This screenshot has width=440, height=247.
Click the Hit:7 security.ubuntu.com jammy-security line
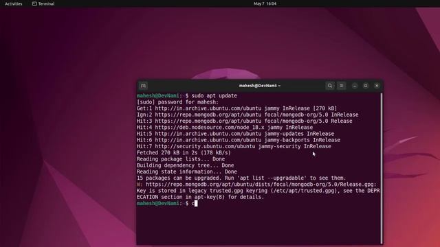[x=234, y=146]
